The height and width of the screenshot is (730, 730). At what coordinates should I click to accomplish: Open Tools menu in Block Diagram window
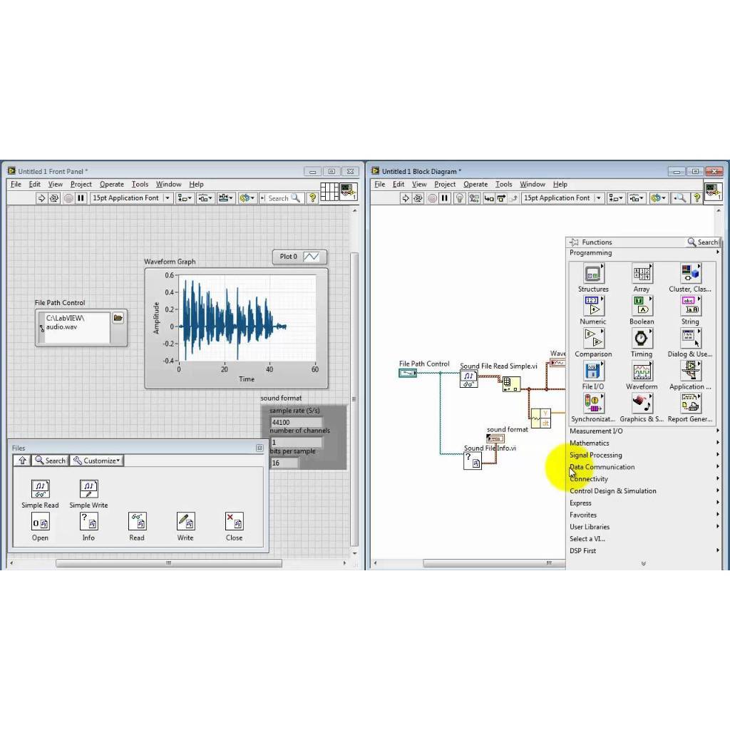coord(503,184)
